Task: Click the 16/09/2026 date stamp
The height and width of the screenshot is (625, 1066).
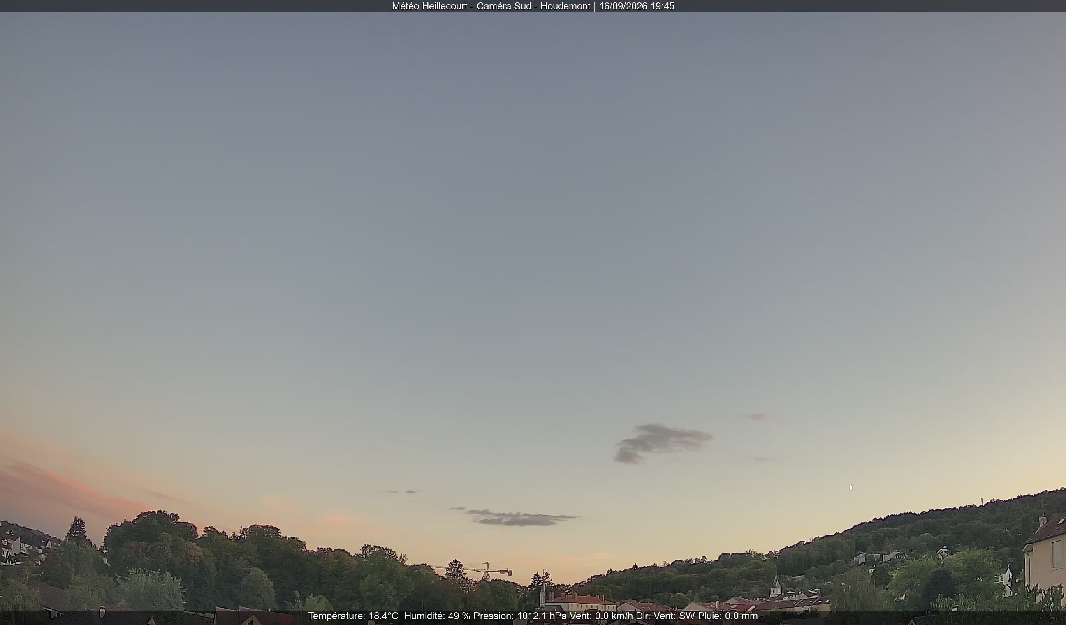Action: click(623, 6)
